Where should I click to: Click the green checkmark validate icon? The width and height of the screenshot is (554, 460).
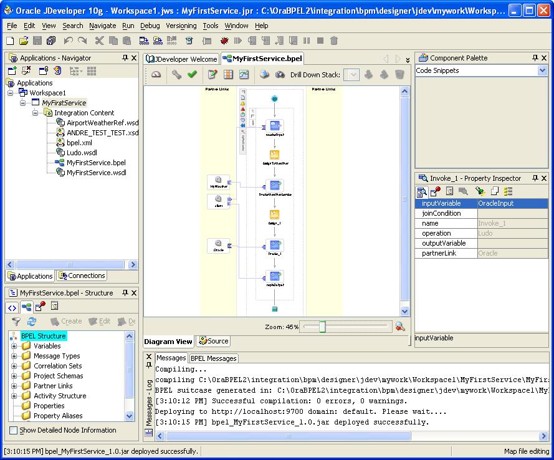[193, 75]
